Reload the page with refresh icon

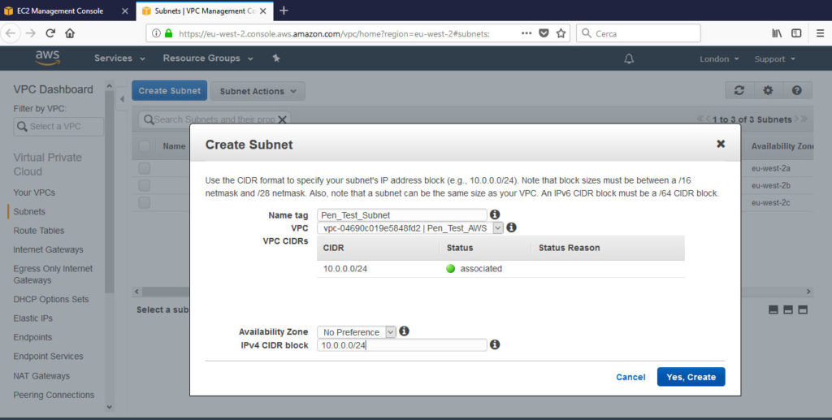tap(50, 33)
